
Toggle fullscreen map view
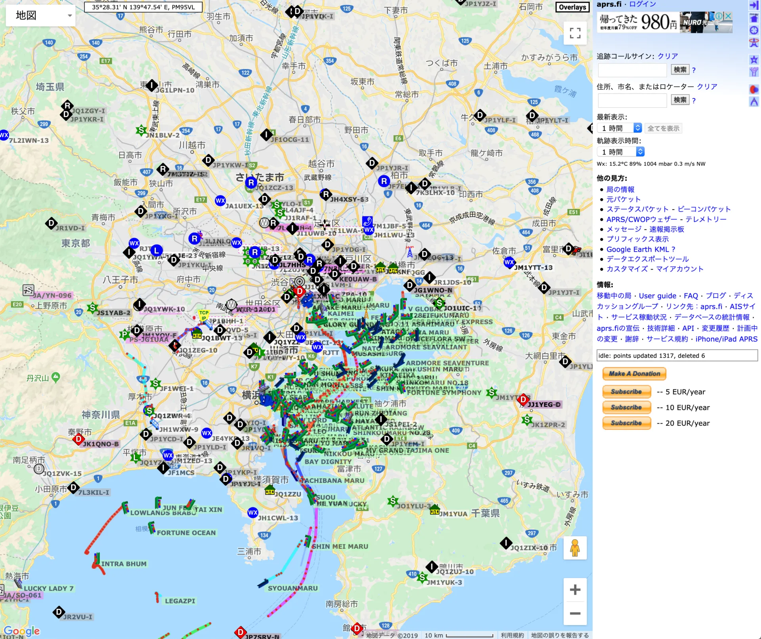point(575,33)
